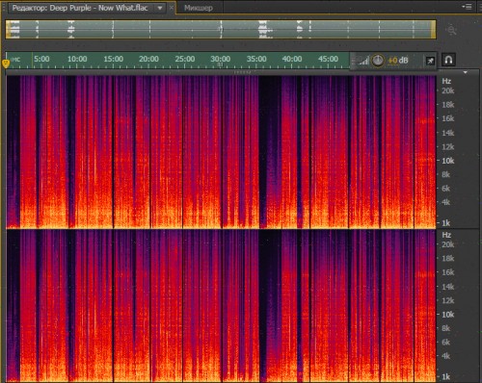
Task: Click the 10k label on the upper Hz scale
Action: pyautogui.click(x=447, y=161)
